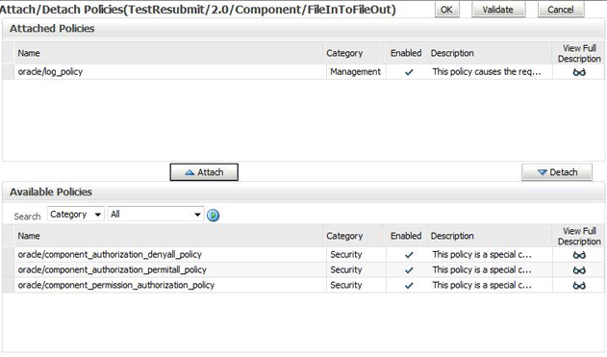View full description of component_authorization_denyall_policy
Viewport: 607px width, 357px height.
[579, 255]
